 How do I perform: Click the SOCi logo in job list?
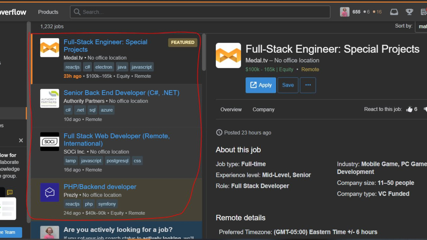[50, 142]
